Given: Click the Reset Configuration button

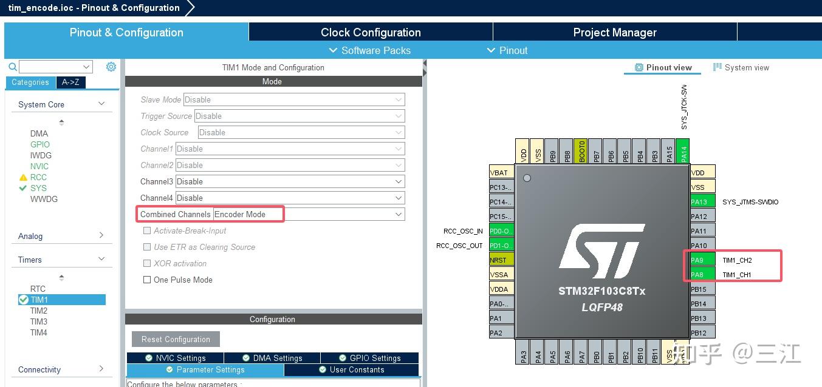Looking at the screenshot, I should 176,338.
